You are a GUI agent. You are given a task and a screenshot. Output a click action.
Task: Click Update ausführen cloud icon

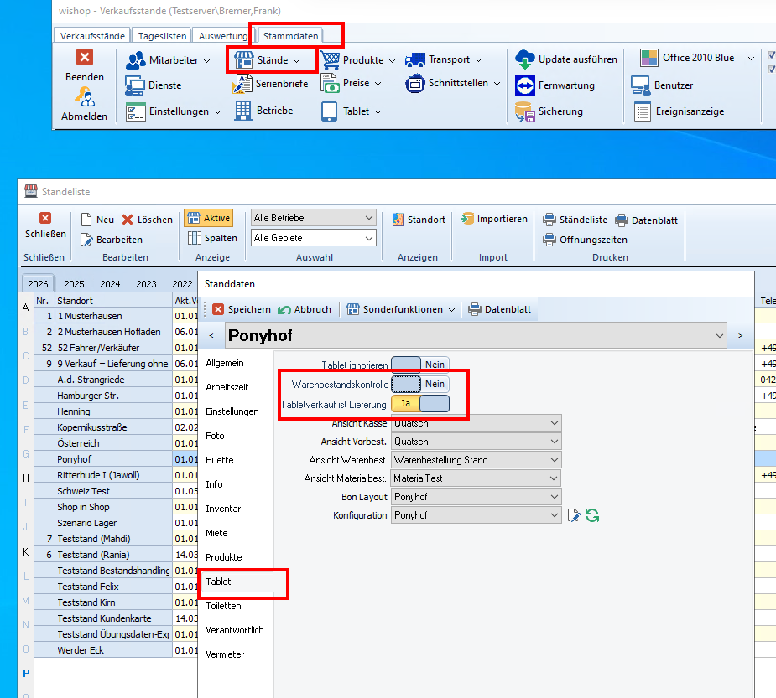(525, 59)
